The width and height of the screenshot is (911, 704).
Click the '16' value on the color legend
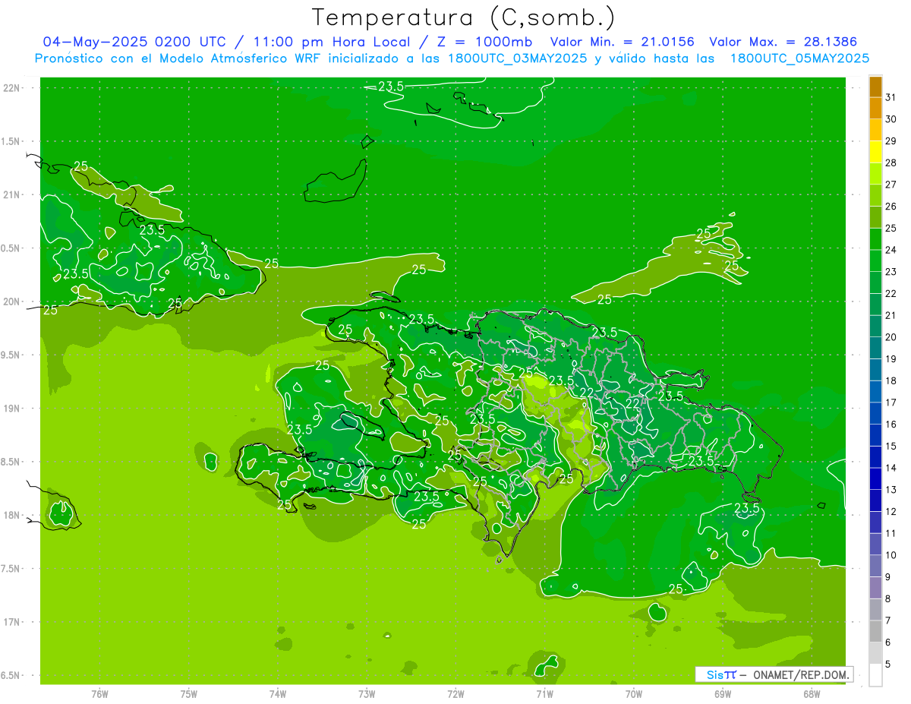pos(891,424)
